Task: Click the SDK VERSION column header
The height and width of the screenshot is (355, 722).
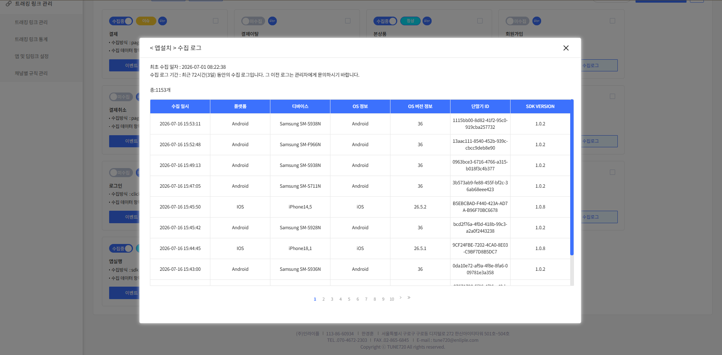Action: pos(540,106)
